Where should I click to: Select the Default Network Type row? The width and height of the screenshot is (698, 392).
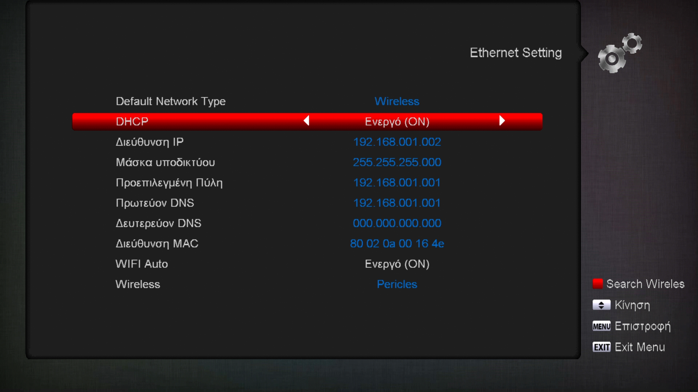coord(307,101)
